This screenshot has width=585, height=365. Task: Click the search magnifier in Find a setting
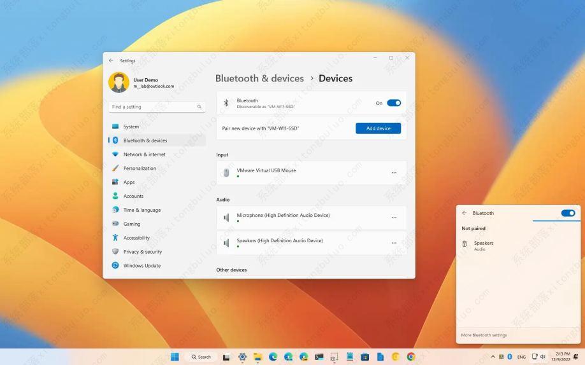pyautogui.click(x=199, y=107)
